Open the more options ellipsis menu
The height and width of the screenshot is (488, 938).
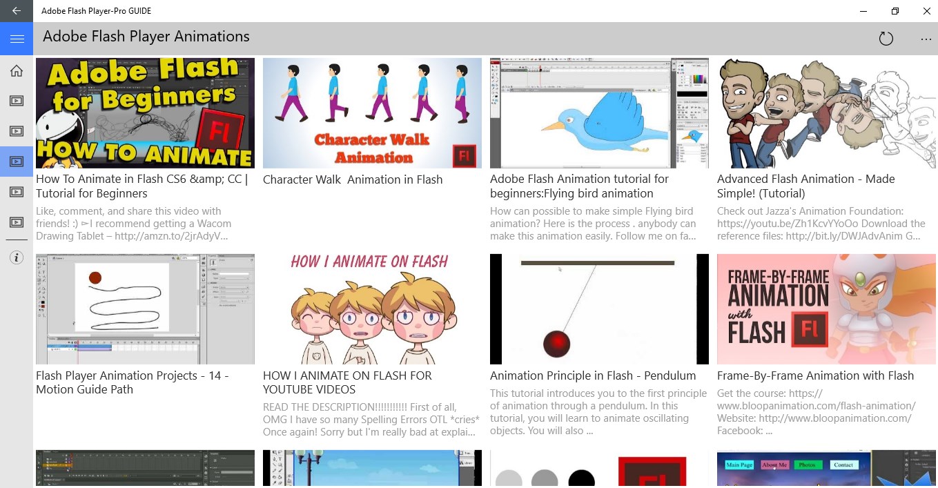[x=926, y=39]
